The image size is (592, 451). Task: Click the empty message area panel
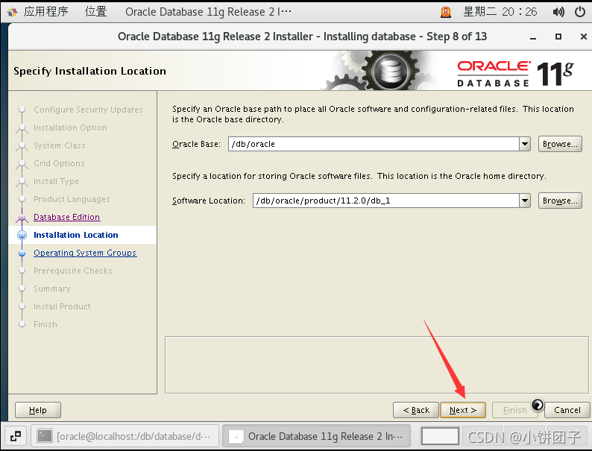pos(377,365)
